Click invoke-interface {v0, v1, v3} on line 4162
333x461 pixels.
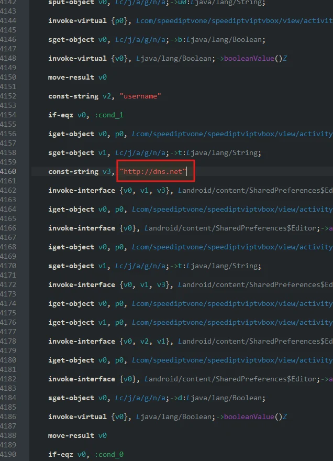(109, 190)
